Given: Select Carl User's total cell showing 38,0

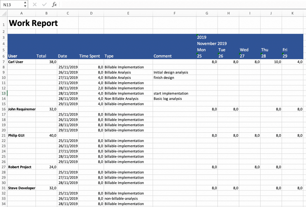Looking at the screenshot, I should click(x=46, y=62).
